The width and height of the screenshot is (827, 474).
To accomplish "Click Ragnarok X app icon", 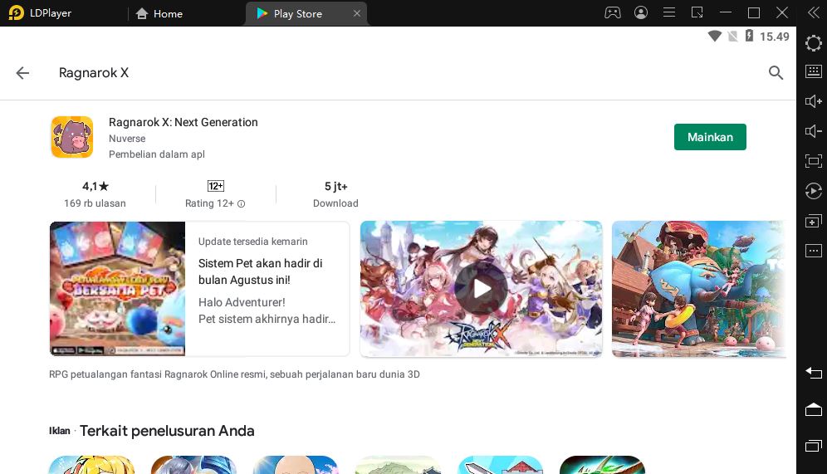I will (72, 137).
